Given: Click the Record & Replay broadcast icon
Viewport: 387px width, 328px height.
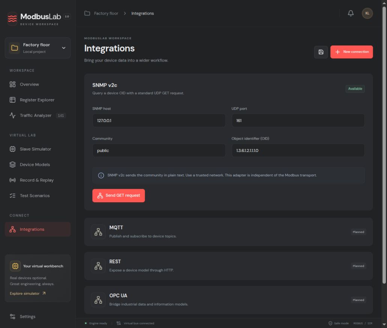Looking at the screenshot, I should click(x=13, y=180).
